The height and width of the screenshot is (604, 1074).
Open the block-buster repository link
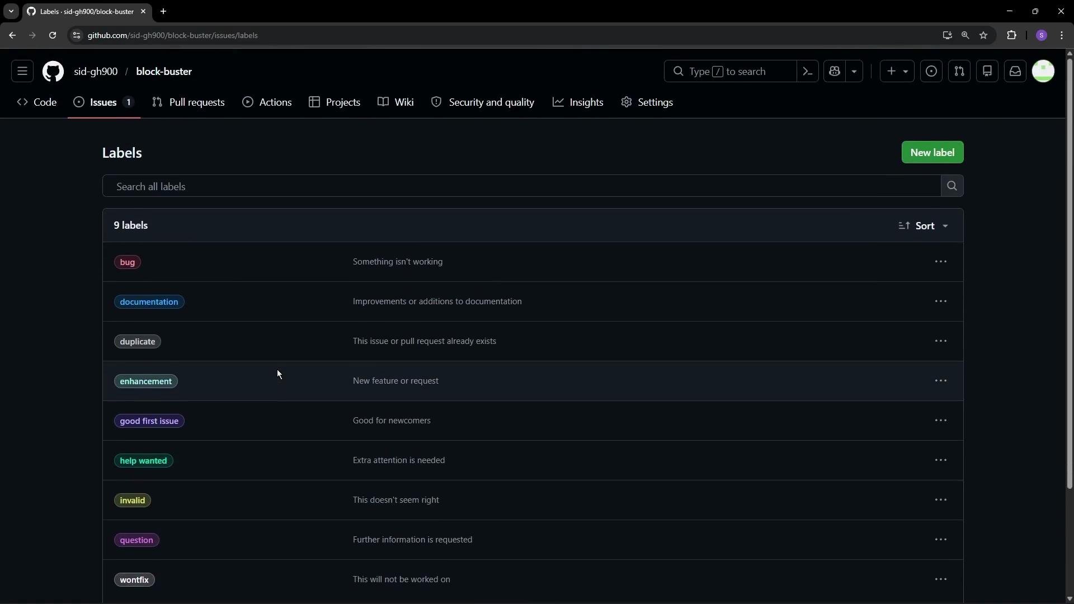tap(164, 72)
